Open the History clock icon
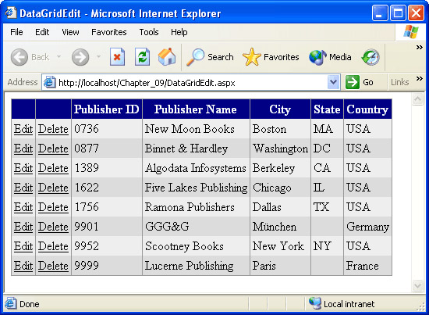This screenshot has height=315, width=429. coord(370,57)
